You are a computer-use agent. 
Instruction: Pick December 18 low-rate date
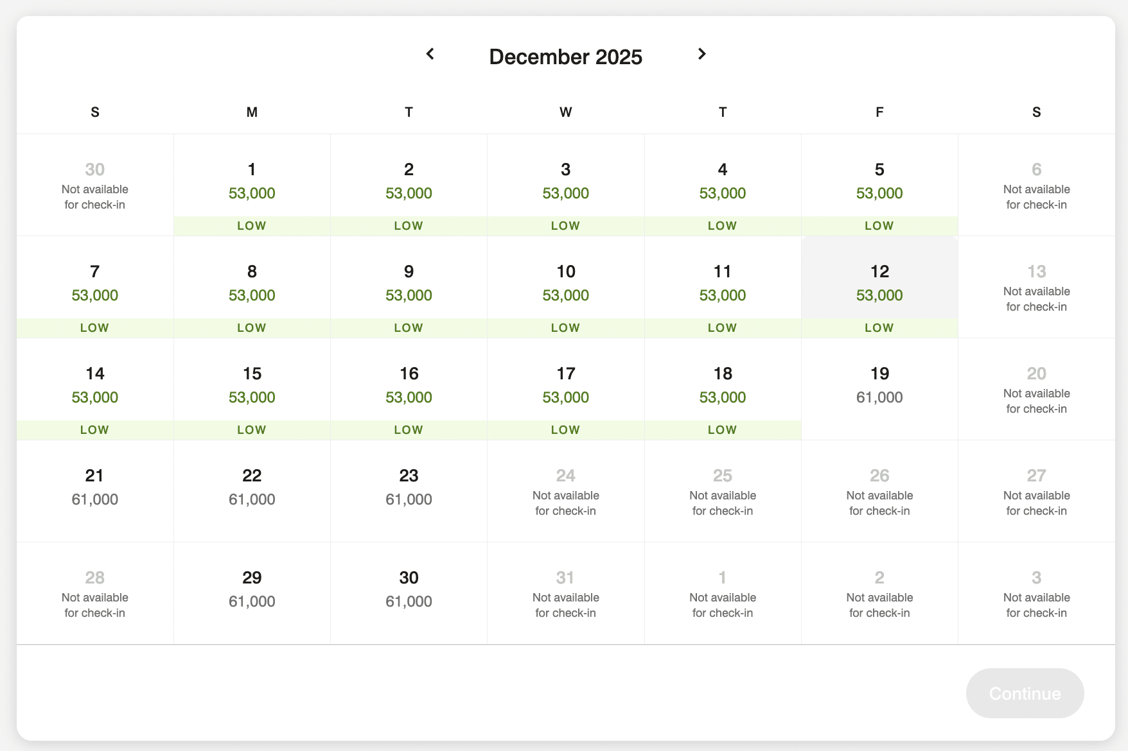click(723, 389)
